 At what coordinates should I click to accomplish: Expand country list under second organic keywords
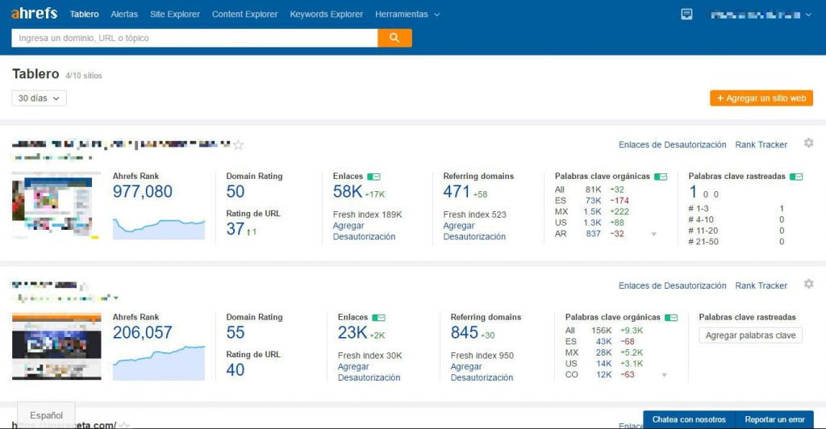pyautogui.click(x=665, y=375)
